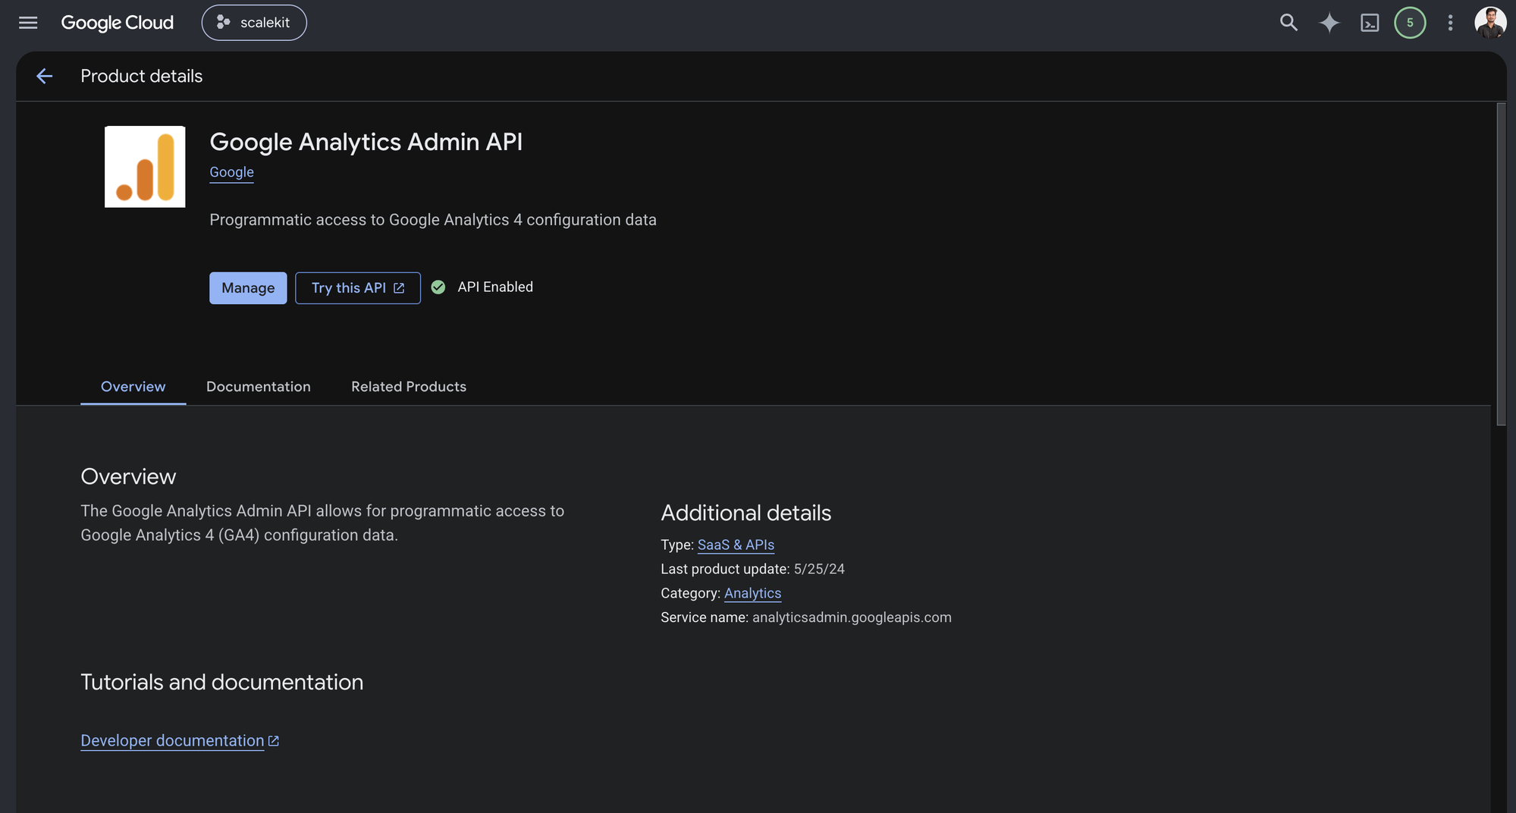Click the service name analyticsadmin.googleapis.com
Image resolution: width=1516 pixels, height=813 pixels.
coord(852,617)
